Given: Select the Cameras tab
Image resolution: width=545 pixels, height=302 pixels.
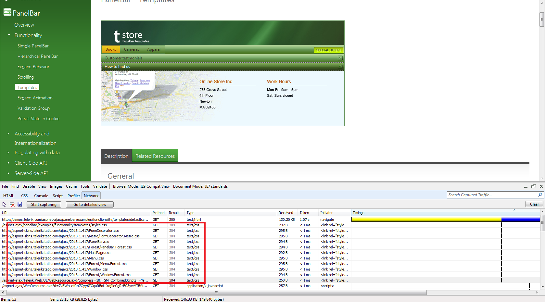Looking at the screenshot, I should click(x=132, y=49).
